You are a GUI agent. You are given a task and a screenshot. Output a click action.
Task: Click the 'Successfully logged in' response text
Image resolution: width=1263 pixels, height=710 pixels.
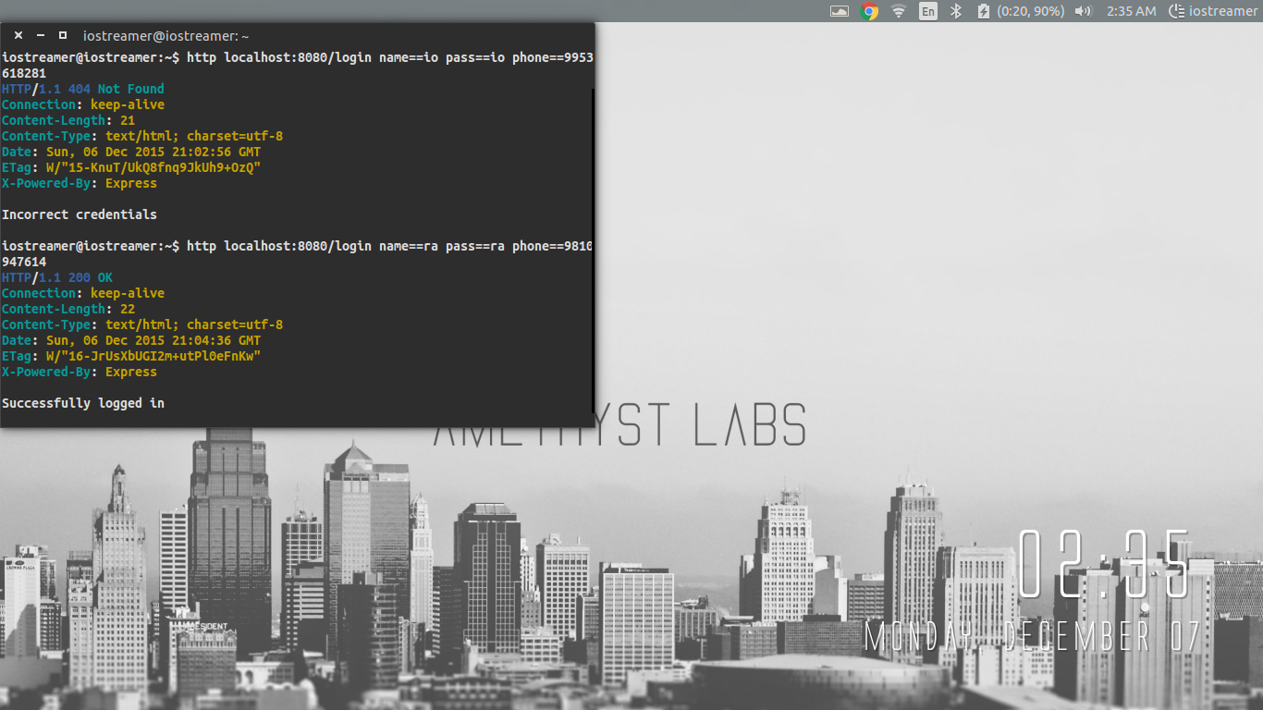click(83, 403)
